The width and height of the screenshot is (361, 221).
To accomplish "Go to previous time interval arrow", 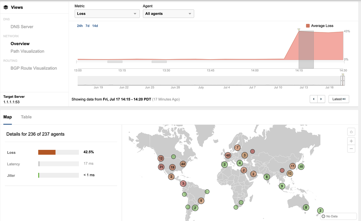I will pos(314,99).
